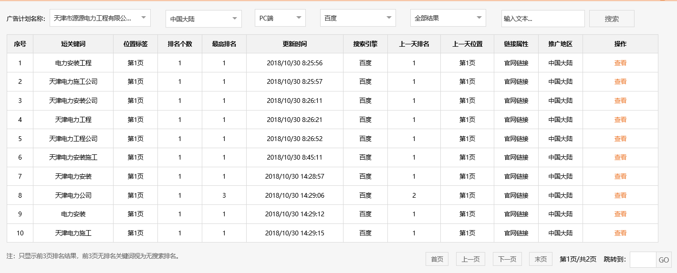The image size is (677, 273).
Task: Click the 位置标签 column header
Action: pyautogui.click(x=135, y=44)
